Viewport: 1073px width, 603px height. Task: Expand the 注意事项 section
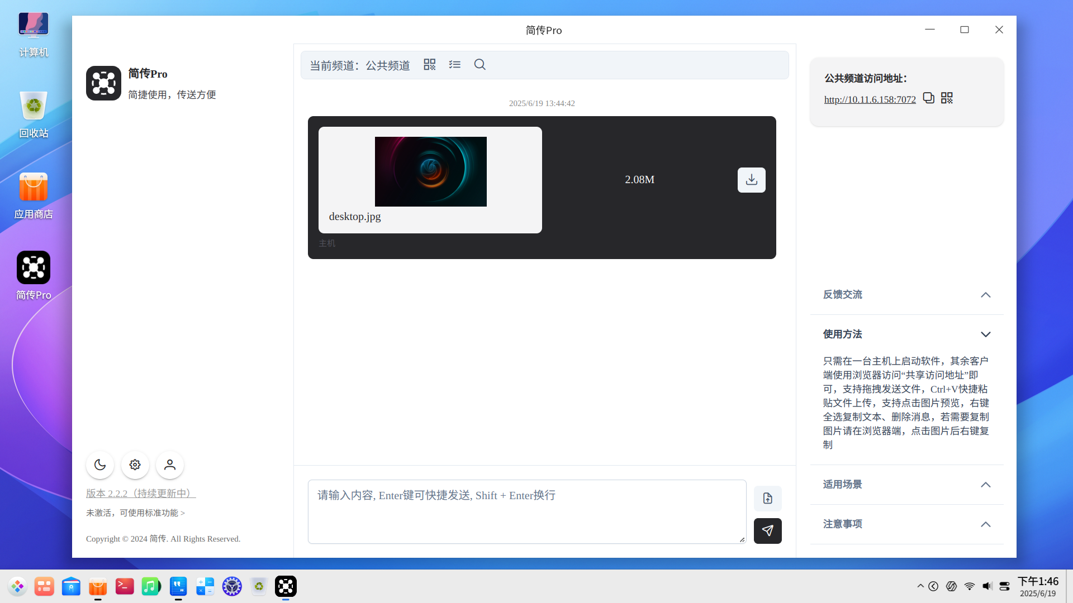point(906,524)
